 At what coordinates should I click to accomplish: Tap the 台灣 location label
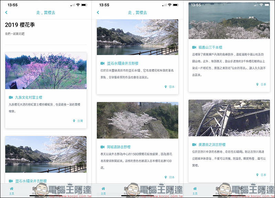pos(80,121)
